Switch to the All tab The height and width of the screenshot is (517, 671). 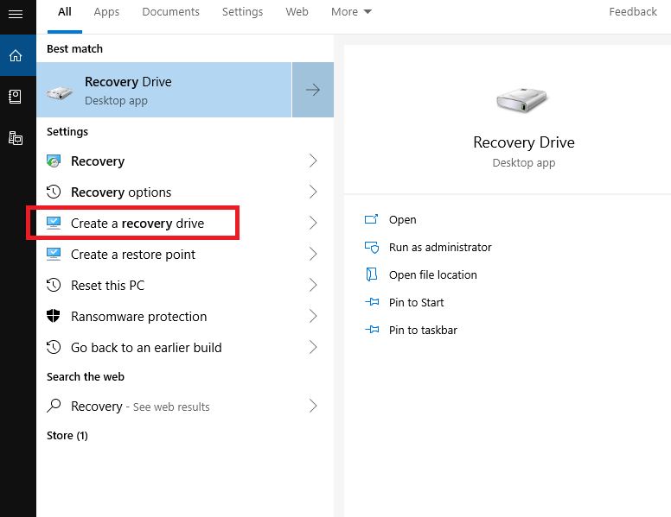65,12
